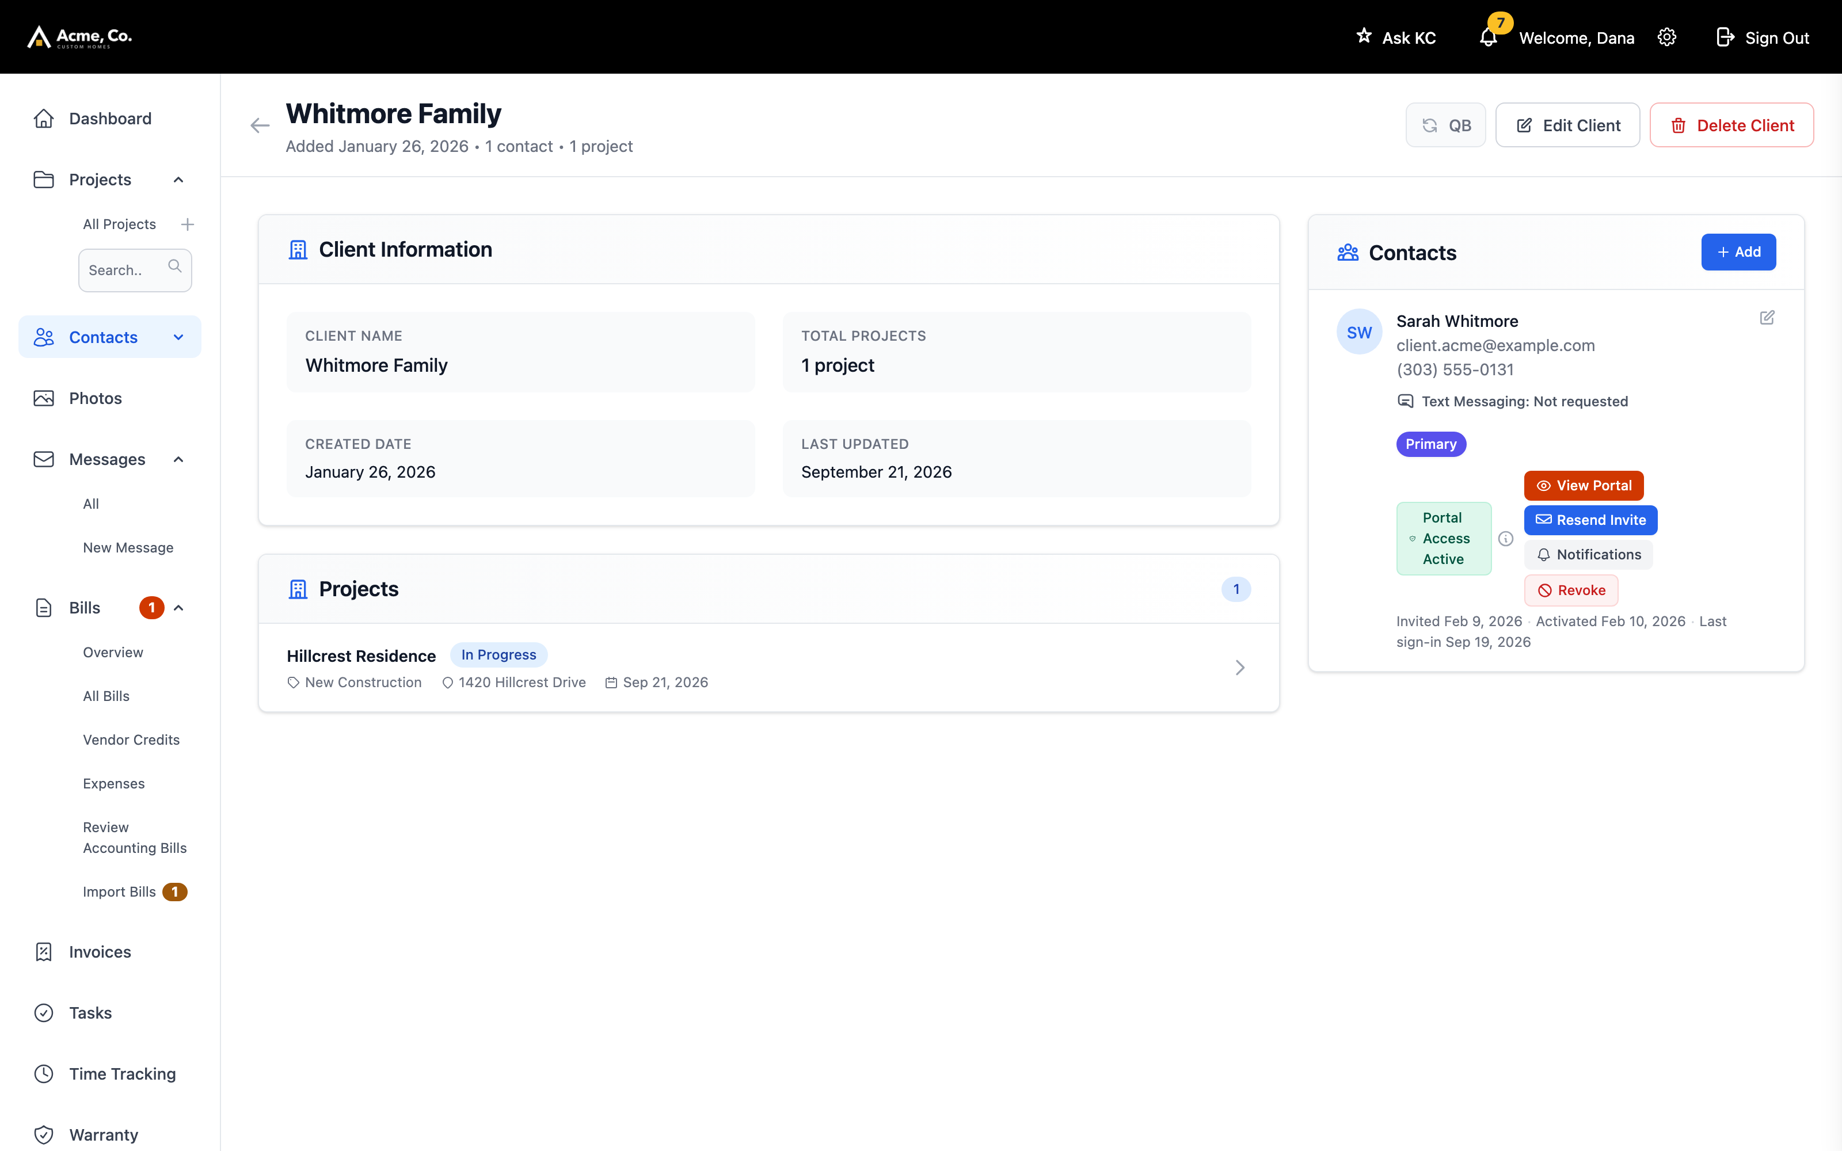Collapse the Messages section chevron
This screenshot has width=1842, height=1151.
178,459
